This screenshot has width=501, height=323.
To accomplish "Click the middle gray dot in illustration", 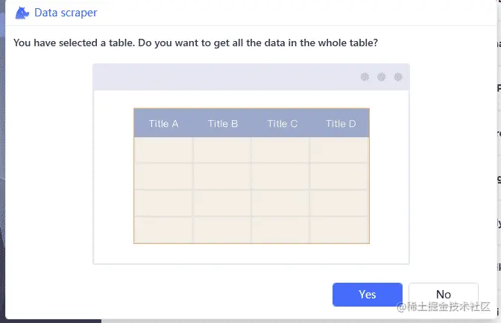I will pyautogui.click(x=381, y=77).
